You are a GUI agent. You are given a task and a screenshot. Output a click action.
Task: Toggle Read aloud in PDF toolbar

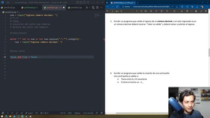click(x=156, y=11)
